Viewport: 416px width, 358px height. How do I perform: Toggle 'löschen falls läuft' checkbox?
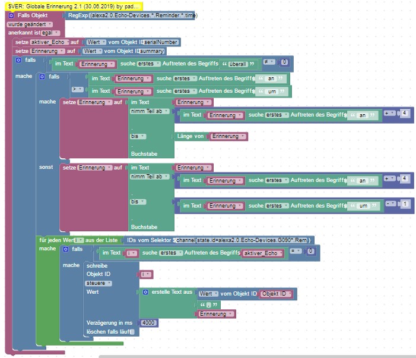point(132,331)
